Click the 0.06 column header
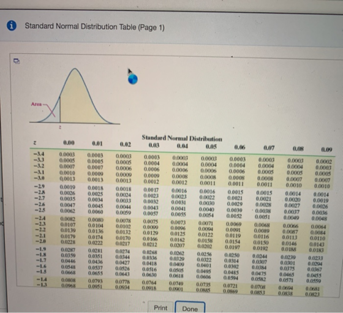 [x=239, y=147]
